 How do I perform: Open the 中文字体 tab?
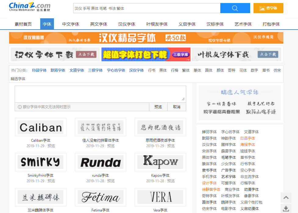click(71, 24)
